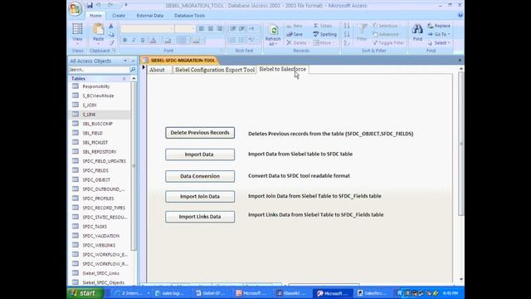Click Replace in the Find group
531x299 pixels.
439,26
